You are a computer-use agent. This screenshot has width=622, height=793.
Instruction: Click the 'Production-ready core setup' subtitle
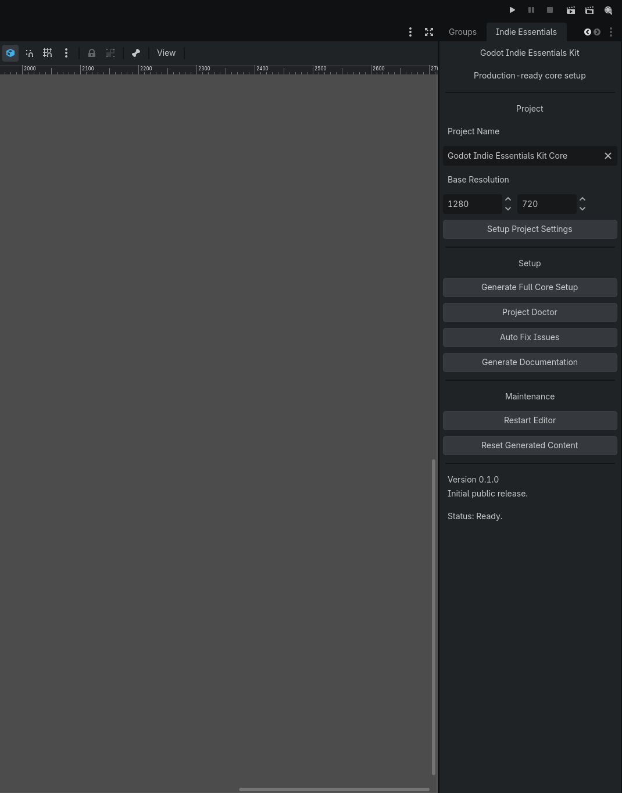point(530,76)
